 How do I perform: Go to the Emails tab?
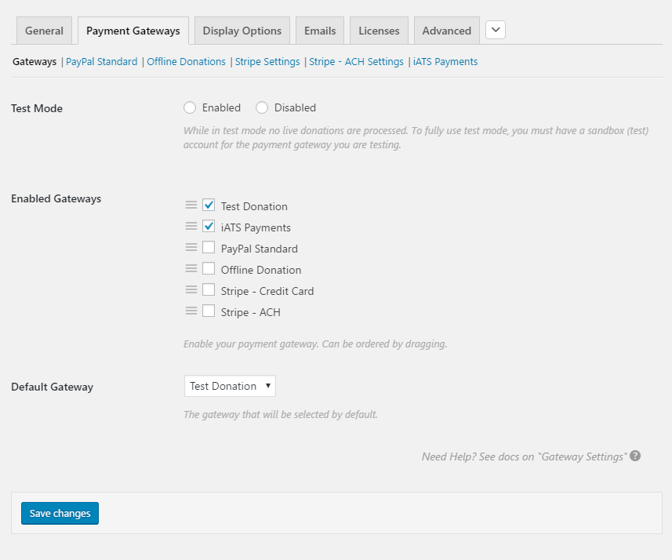[x=320, y=31]
